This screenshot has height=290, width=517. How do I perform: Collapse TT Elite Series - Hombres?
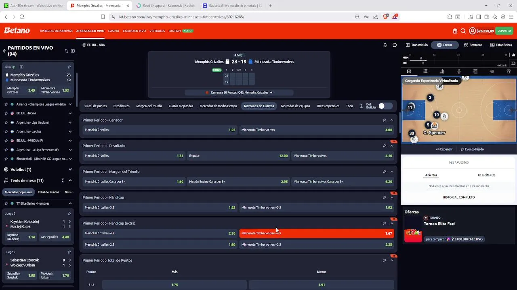pyautogui.click(x=70, y=203)
